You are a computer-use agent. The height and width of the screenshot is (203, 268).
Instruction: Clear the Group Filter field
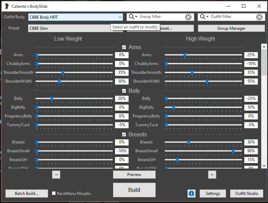tap(188, 17)
